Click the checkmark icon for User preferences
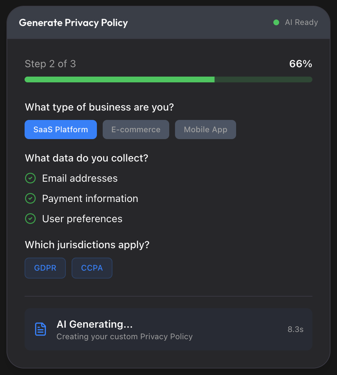Image resolution: width=337 pixels, height=375 pixels. tap(30, 219)
